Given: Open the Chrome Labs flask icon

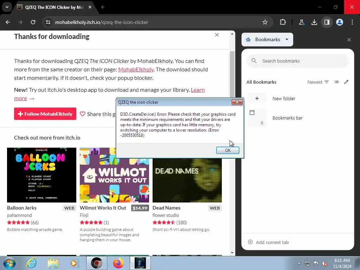Looking at the screenshot, I should [301, 22].
